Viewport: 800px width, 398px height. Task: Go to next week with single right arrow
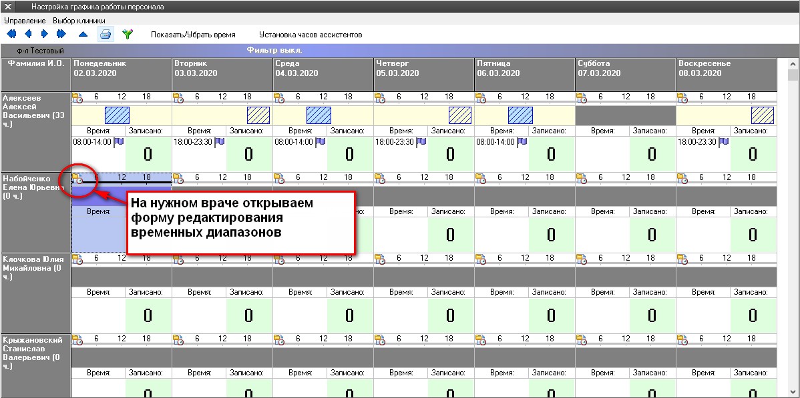pyautogui.click(x=45, y=34)
